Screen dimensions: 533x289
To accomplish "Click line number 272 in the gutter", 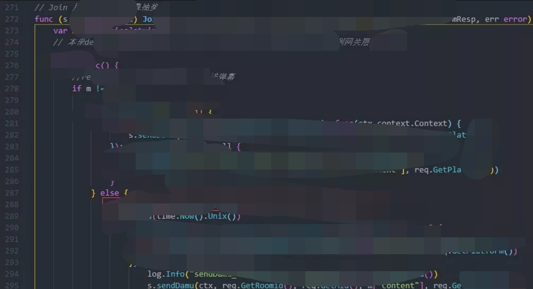I will click(12, 19).
